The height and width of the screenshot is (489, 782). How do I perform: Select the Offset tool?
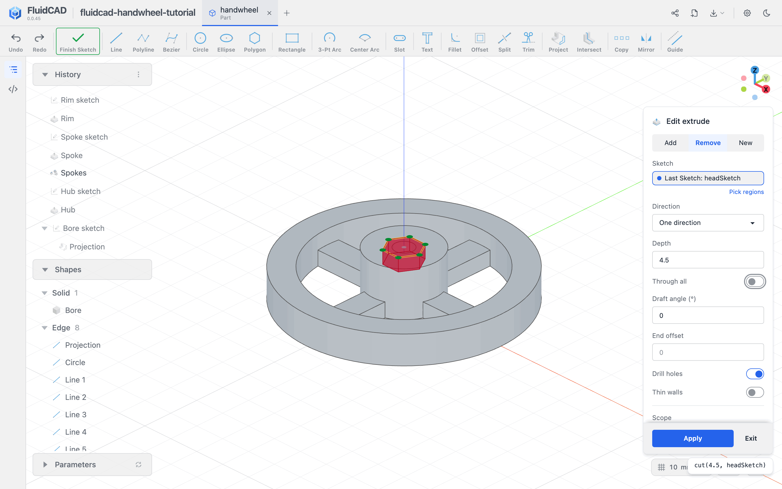pos(480,42)
